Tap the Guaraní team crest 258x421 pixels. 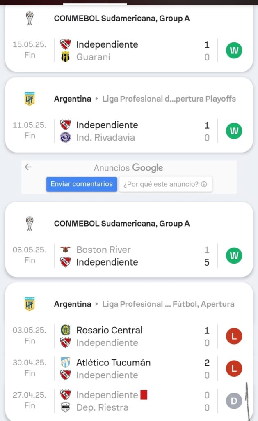65,57
